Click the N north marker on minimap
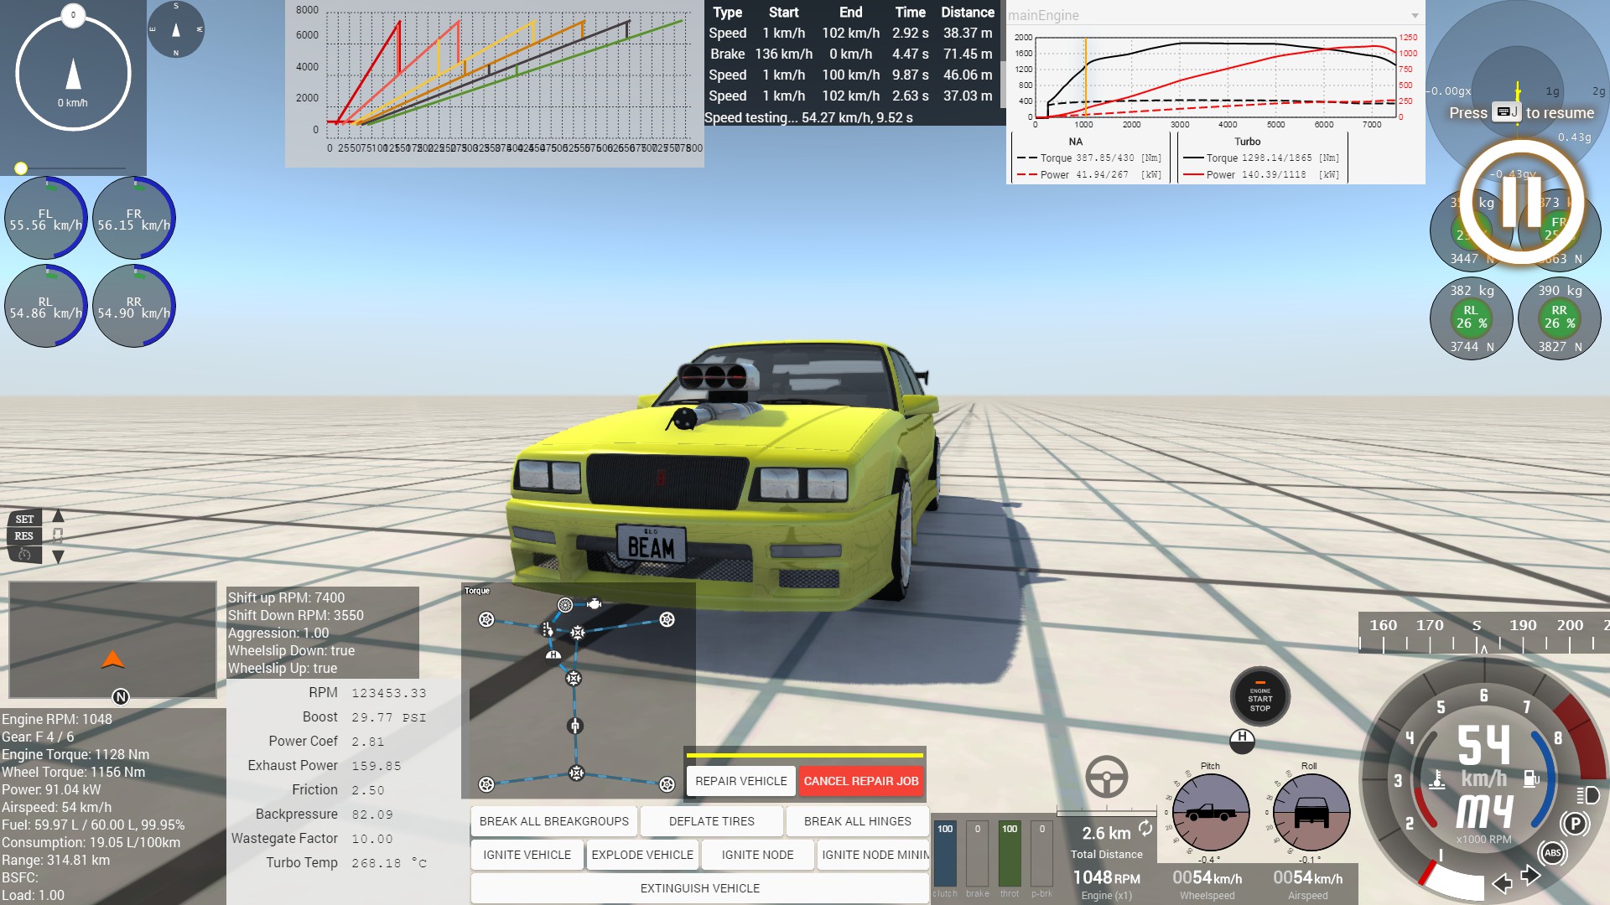Image resolution: width=1610 pixels, height=905 pixels. tap(121, 696)
